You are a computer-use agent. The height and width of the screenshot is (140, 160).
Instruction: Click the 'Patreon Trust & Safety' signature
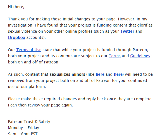29,122
